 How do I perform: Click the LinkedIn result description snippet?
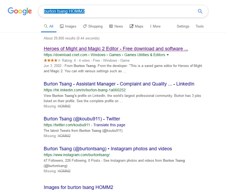[x=122, y=98]
